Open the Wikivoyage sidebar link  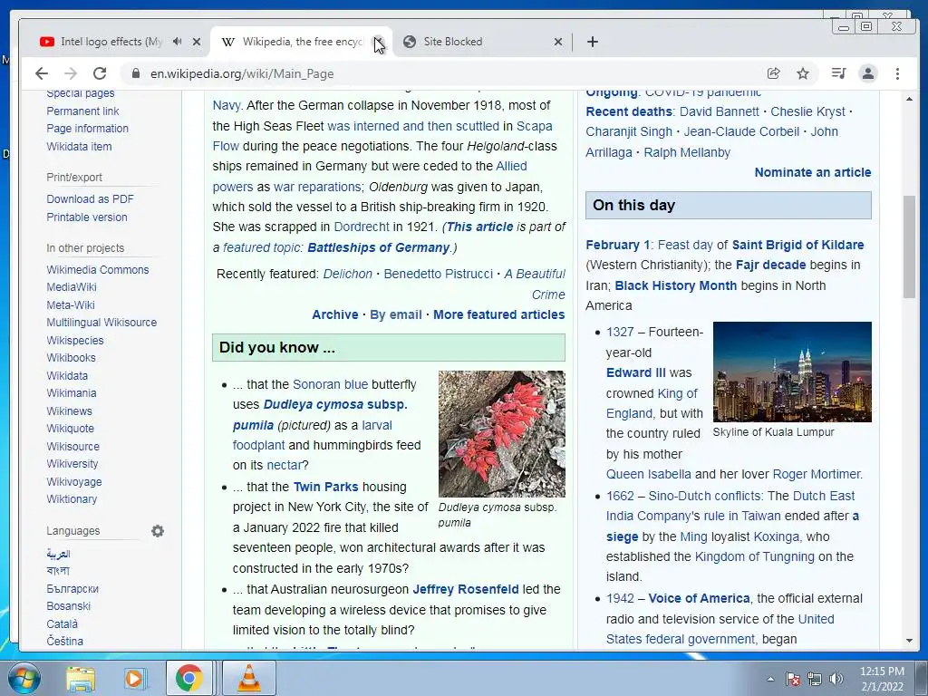coord(74,482)
